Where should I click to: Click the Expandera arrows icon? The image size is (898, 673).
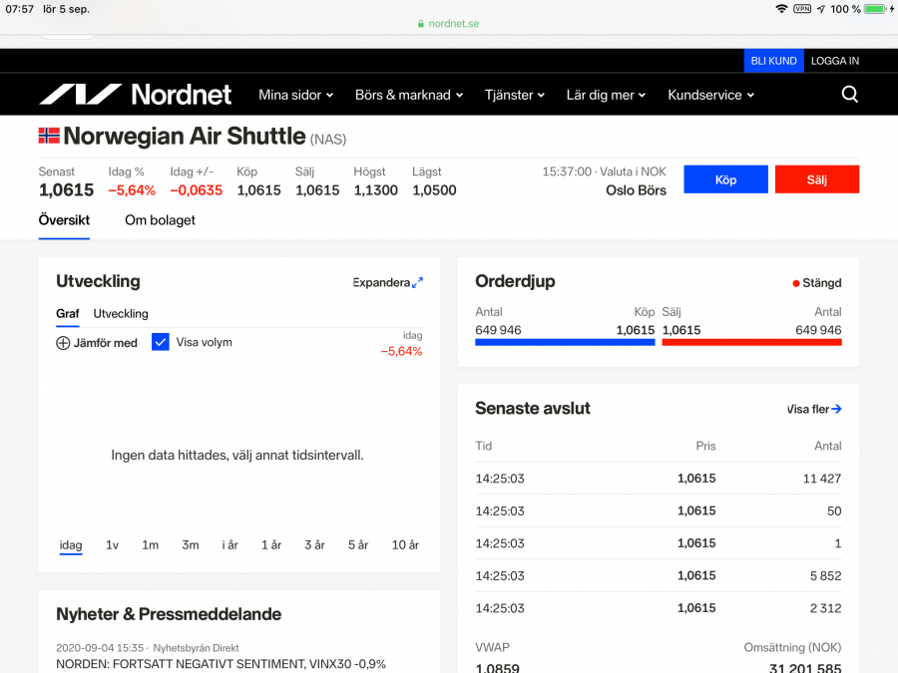click(x=417, y=282)
